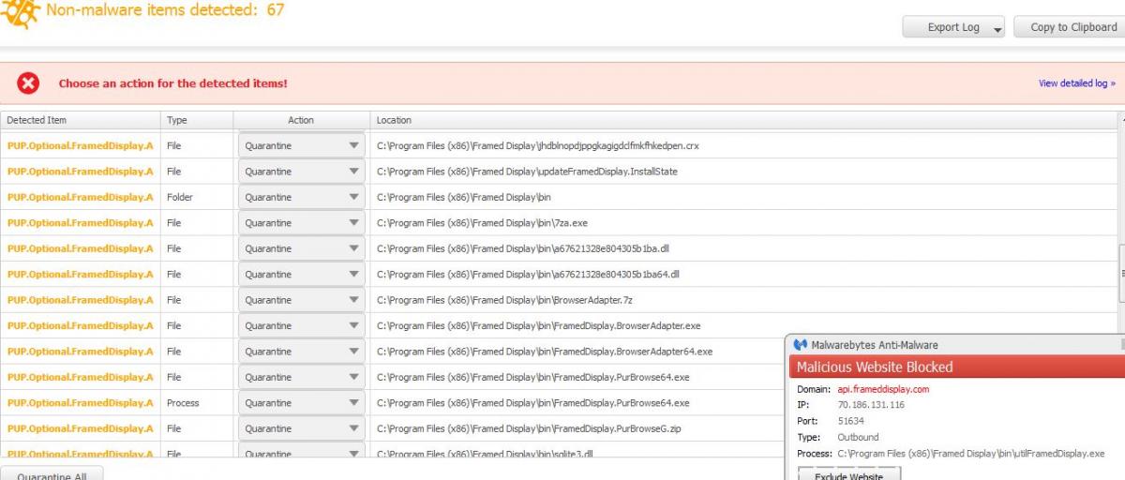Open Action dropdown for the BrowserAdapter.7z row
The image size is (1125, 480).
click(302, 300)
